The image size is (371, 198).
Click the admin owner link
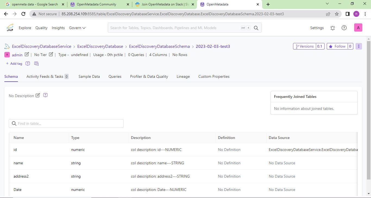pyautogui.click(x=17, y=55)
